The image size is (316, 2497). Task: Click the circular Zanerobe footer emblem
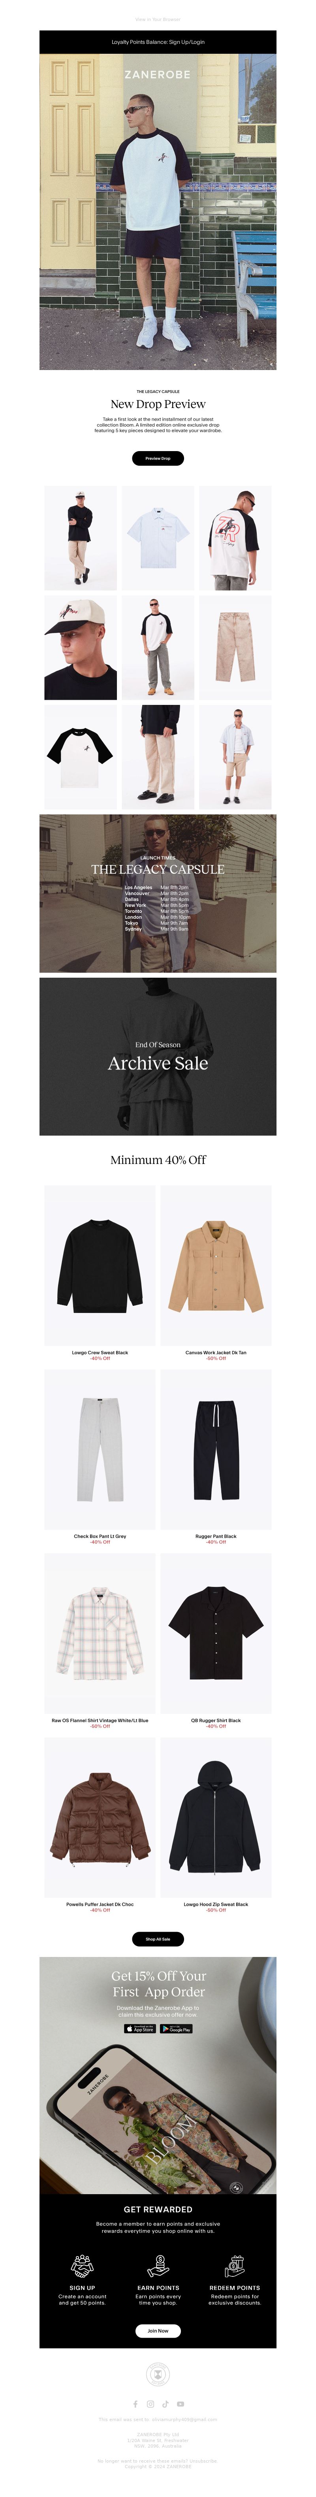coord(158,2374)
